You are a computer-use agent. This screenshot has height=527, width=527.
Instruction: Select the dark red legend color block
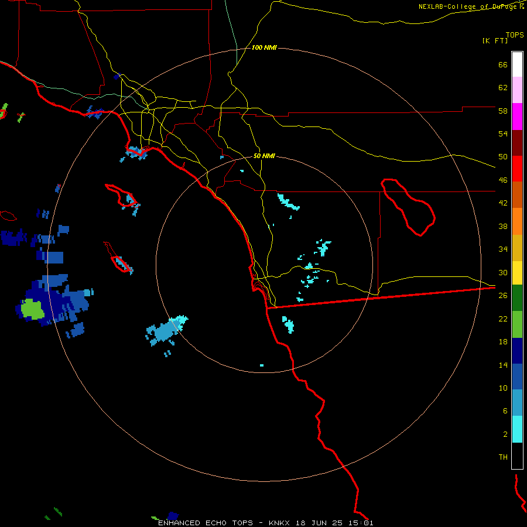click(x=517, y=142)
